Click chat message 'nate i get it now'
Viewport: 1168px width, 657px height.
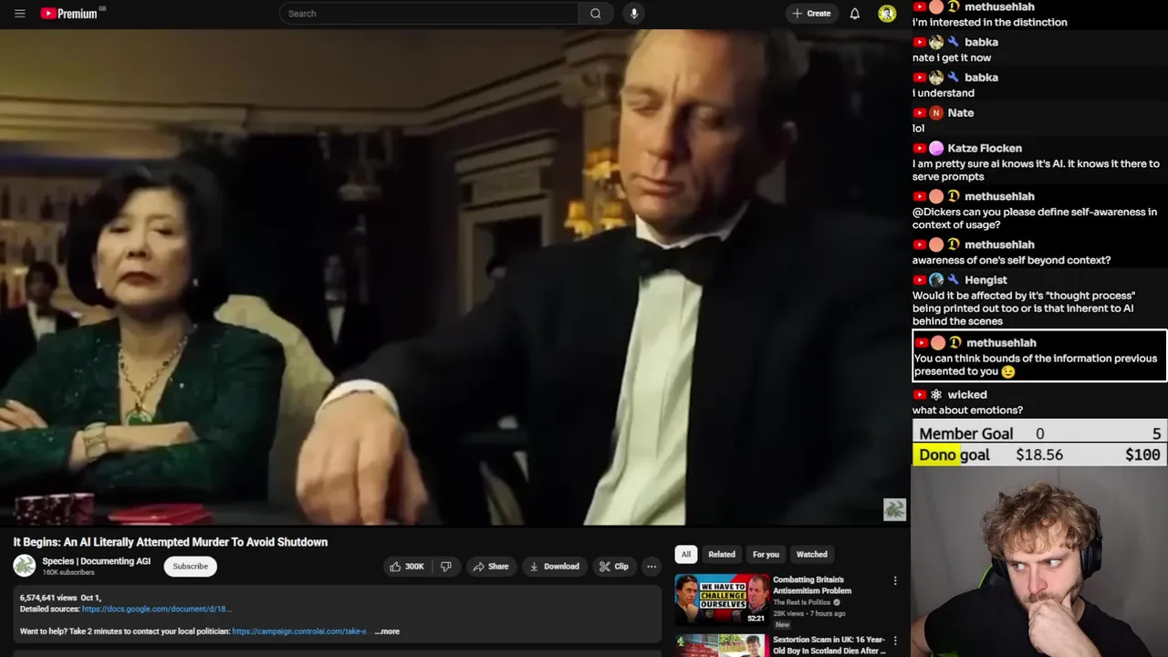click(952, 57)
